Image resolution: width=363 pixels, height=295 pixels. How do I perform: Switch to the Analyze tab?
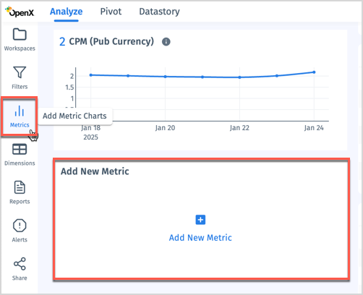click(x=66, y=12)
